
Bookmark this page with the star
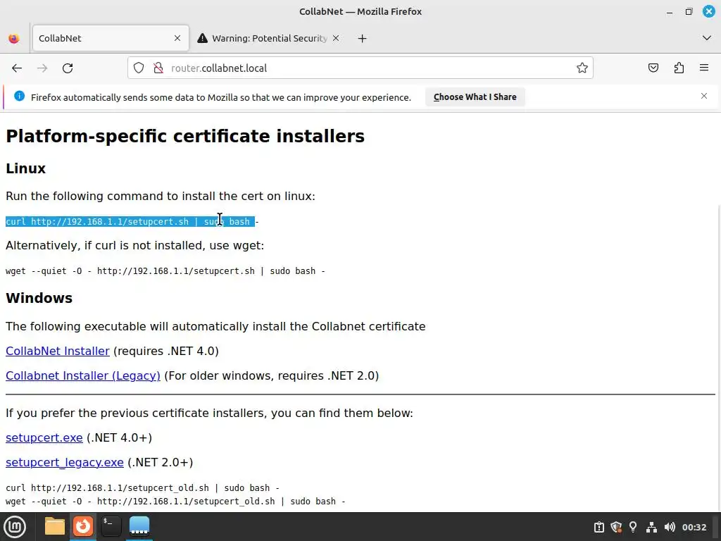582,68
